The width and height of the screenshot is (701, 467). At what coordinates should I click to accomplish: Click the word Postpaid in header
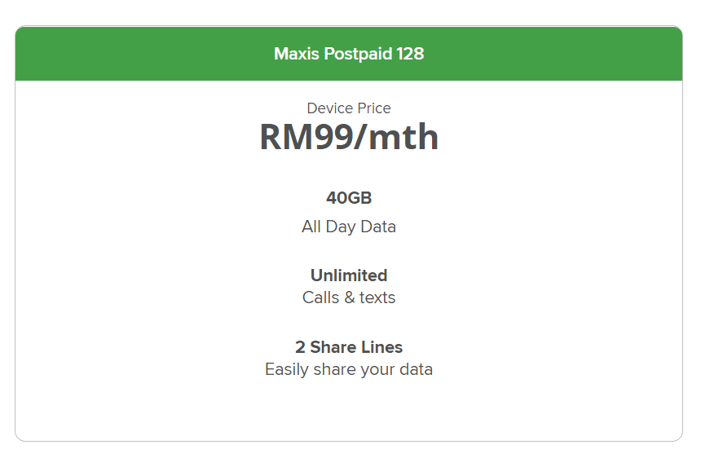tap(358, 54)
